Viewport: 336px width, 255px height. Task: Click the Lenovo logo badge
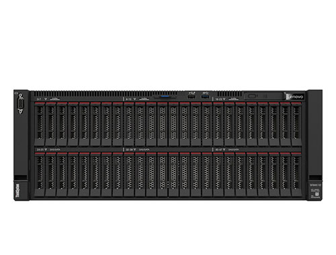(296, 97)
